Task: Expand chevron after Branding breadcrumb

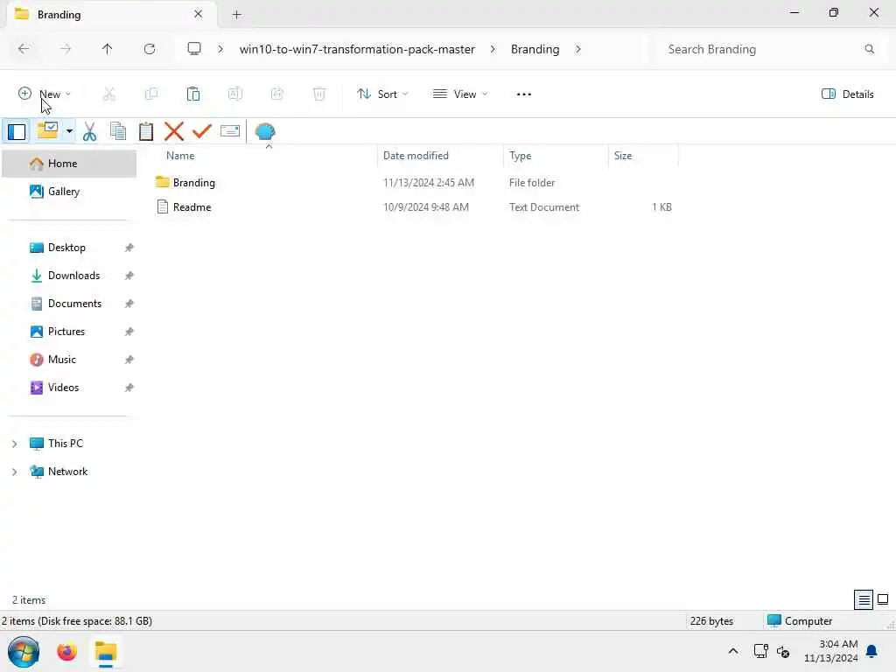Action: click(x=578, y=49)
